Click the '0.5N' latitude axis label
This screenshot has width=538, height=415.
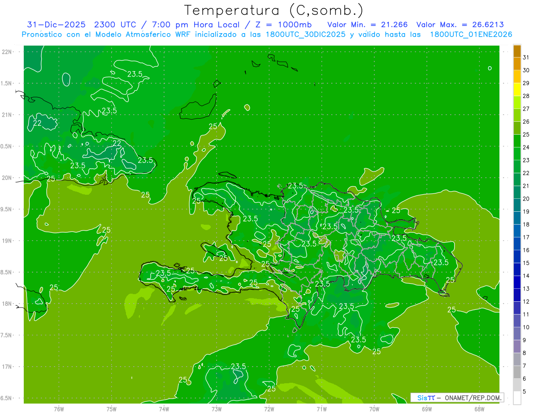pos(7,146)
